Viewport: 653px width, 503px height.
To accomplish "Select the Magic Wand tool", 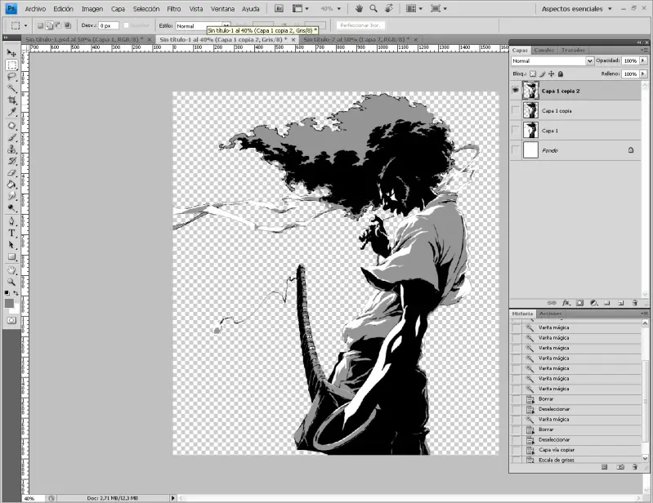I will pos(11,88).
